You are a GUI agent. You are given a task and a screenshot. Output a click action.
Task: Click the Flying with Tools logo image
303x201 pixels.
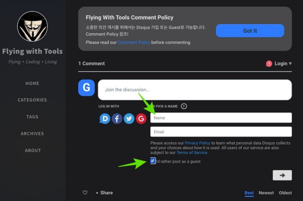[x=32, y=26]
